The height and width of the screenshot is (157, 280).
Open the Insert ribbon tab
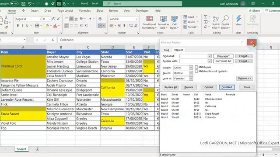(35, 10)
